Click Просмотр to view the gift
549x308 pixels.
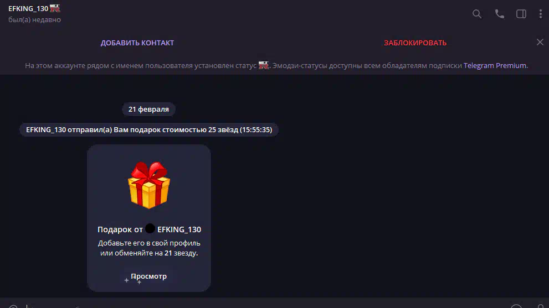point(149,276)
